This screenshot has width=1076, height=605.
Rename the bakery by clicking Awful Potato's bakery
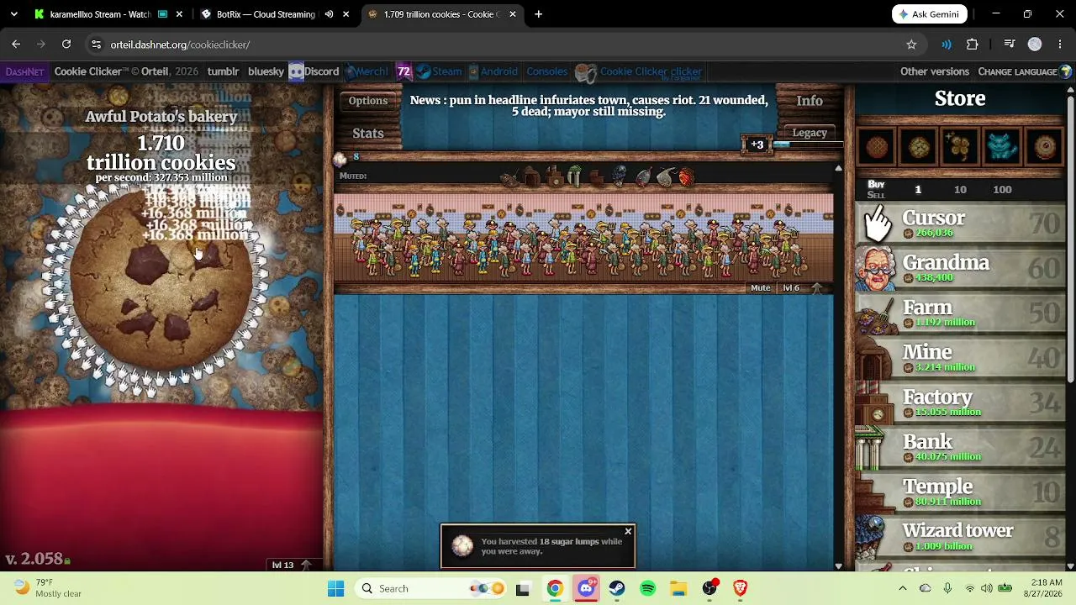click(x=161, y=117)
